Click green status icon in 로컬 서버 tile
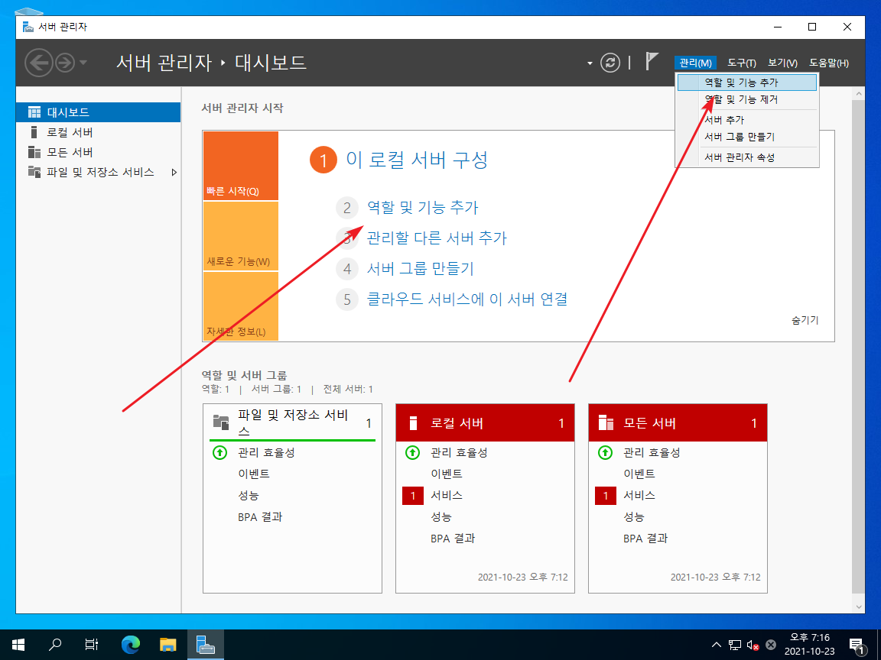 pos(412,452)
